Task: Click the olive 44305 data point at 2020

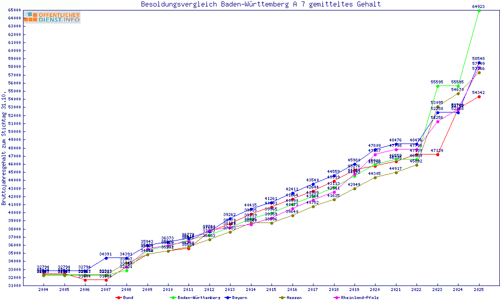Action: [x=375, y=177]
